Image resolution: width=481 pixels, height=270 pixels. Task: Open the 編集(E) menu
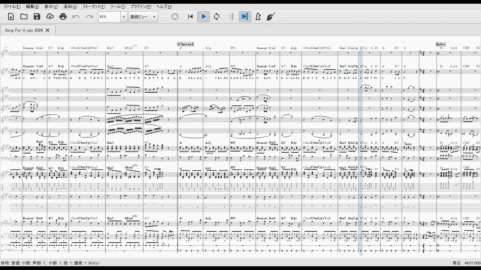point(32,6)
